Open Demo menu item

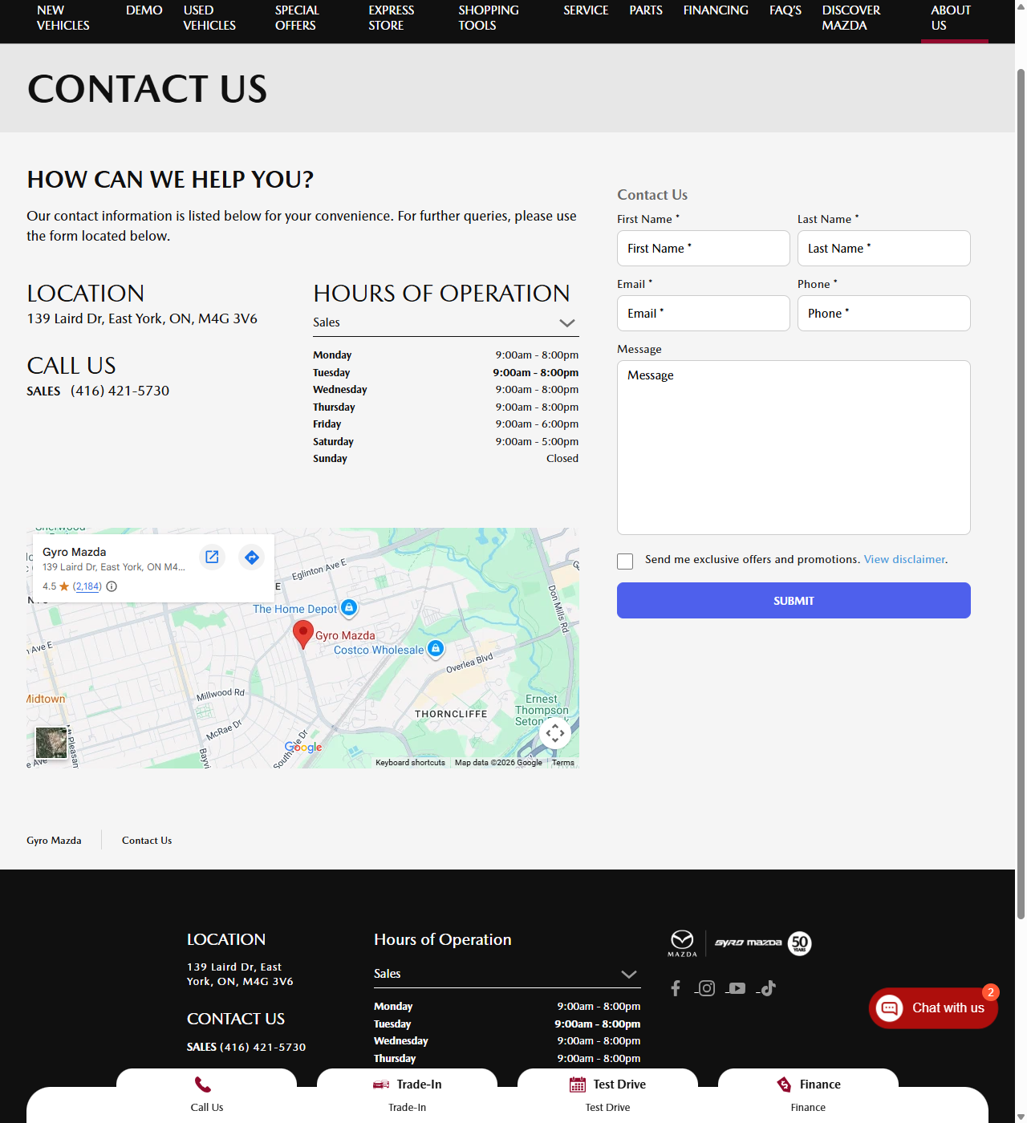click(x=144, y=10)
